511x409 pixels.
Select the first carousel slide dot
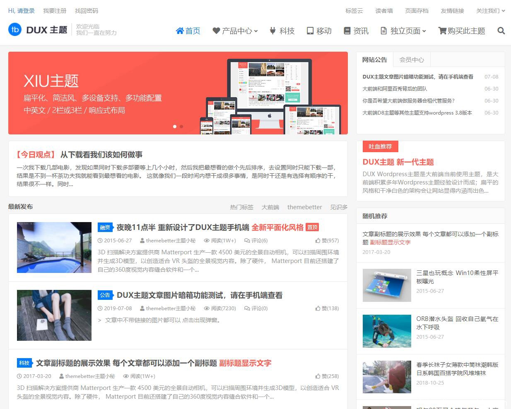(x=175, y=127)
